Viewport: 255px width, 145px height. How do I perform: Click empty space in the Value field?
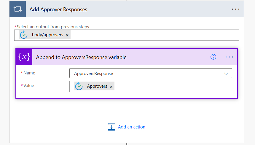pyautogui.click(x=172, y=87)
